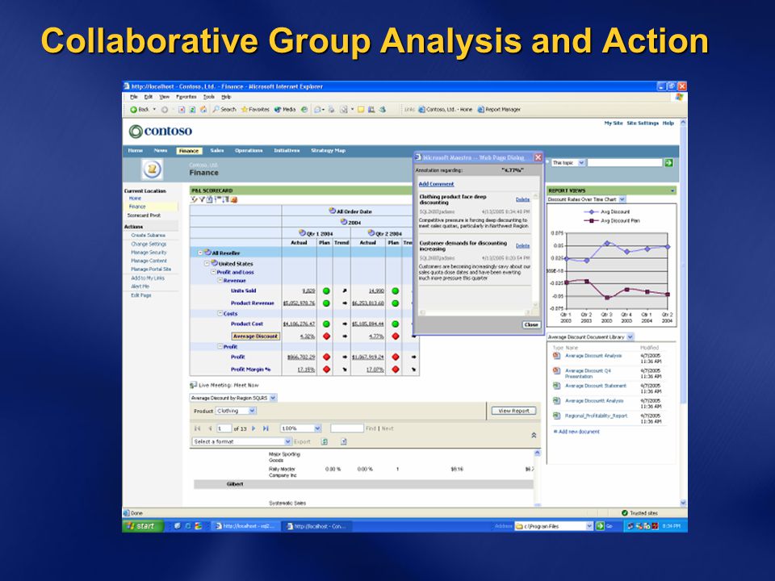Refresh page using IE refresh icon
This screenshot has width=775, height=581.
192,110
